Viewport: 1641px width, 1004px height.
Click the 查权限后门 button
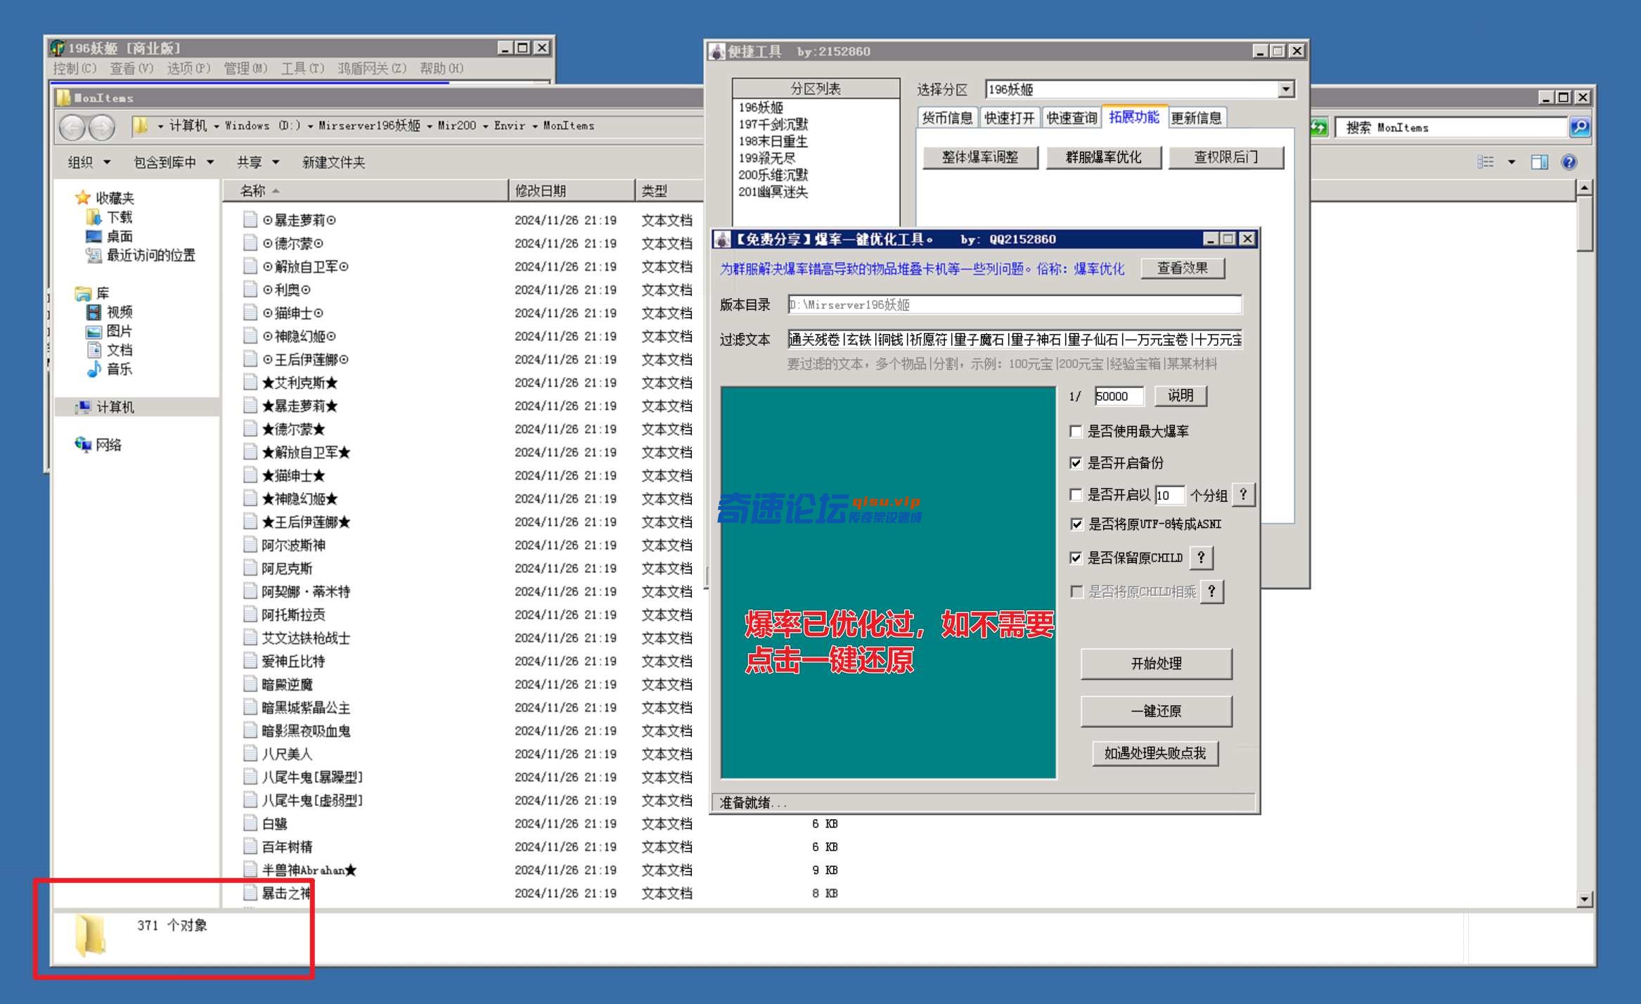coord(1225,157)
